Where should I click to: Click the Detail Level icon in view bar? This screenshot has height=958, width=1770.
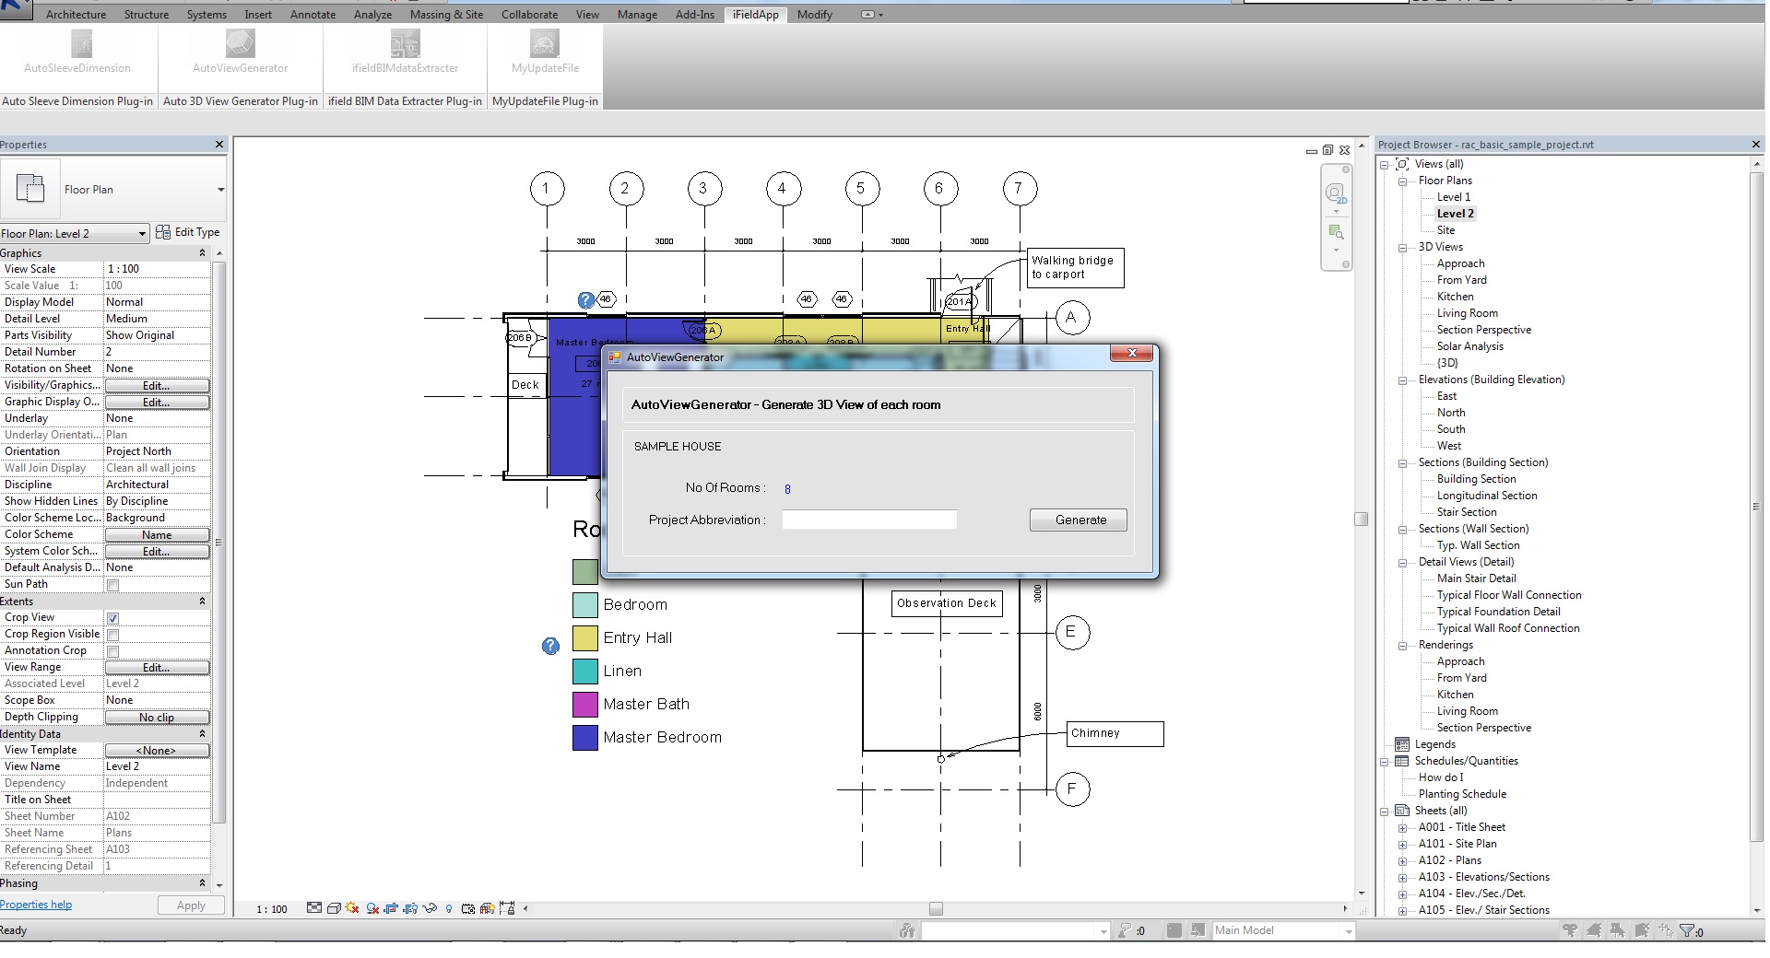click(x=314, y=908)
